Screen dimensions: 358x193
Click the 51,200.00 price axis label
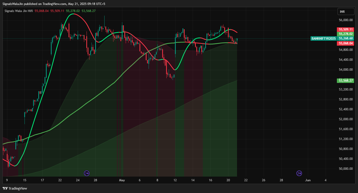coord(346,139)
